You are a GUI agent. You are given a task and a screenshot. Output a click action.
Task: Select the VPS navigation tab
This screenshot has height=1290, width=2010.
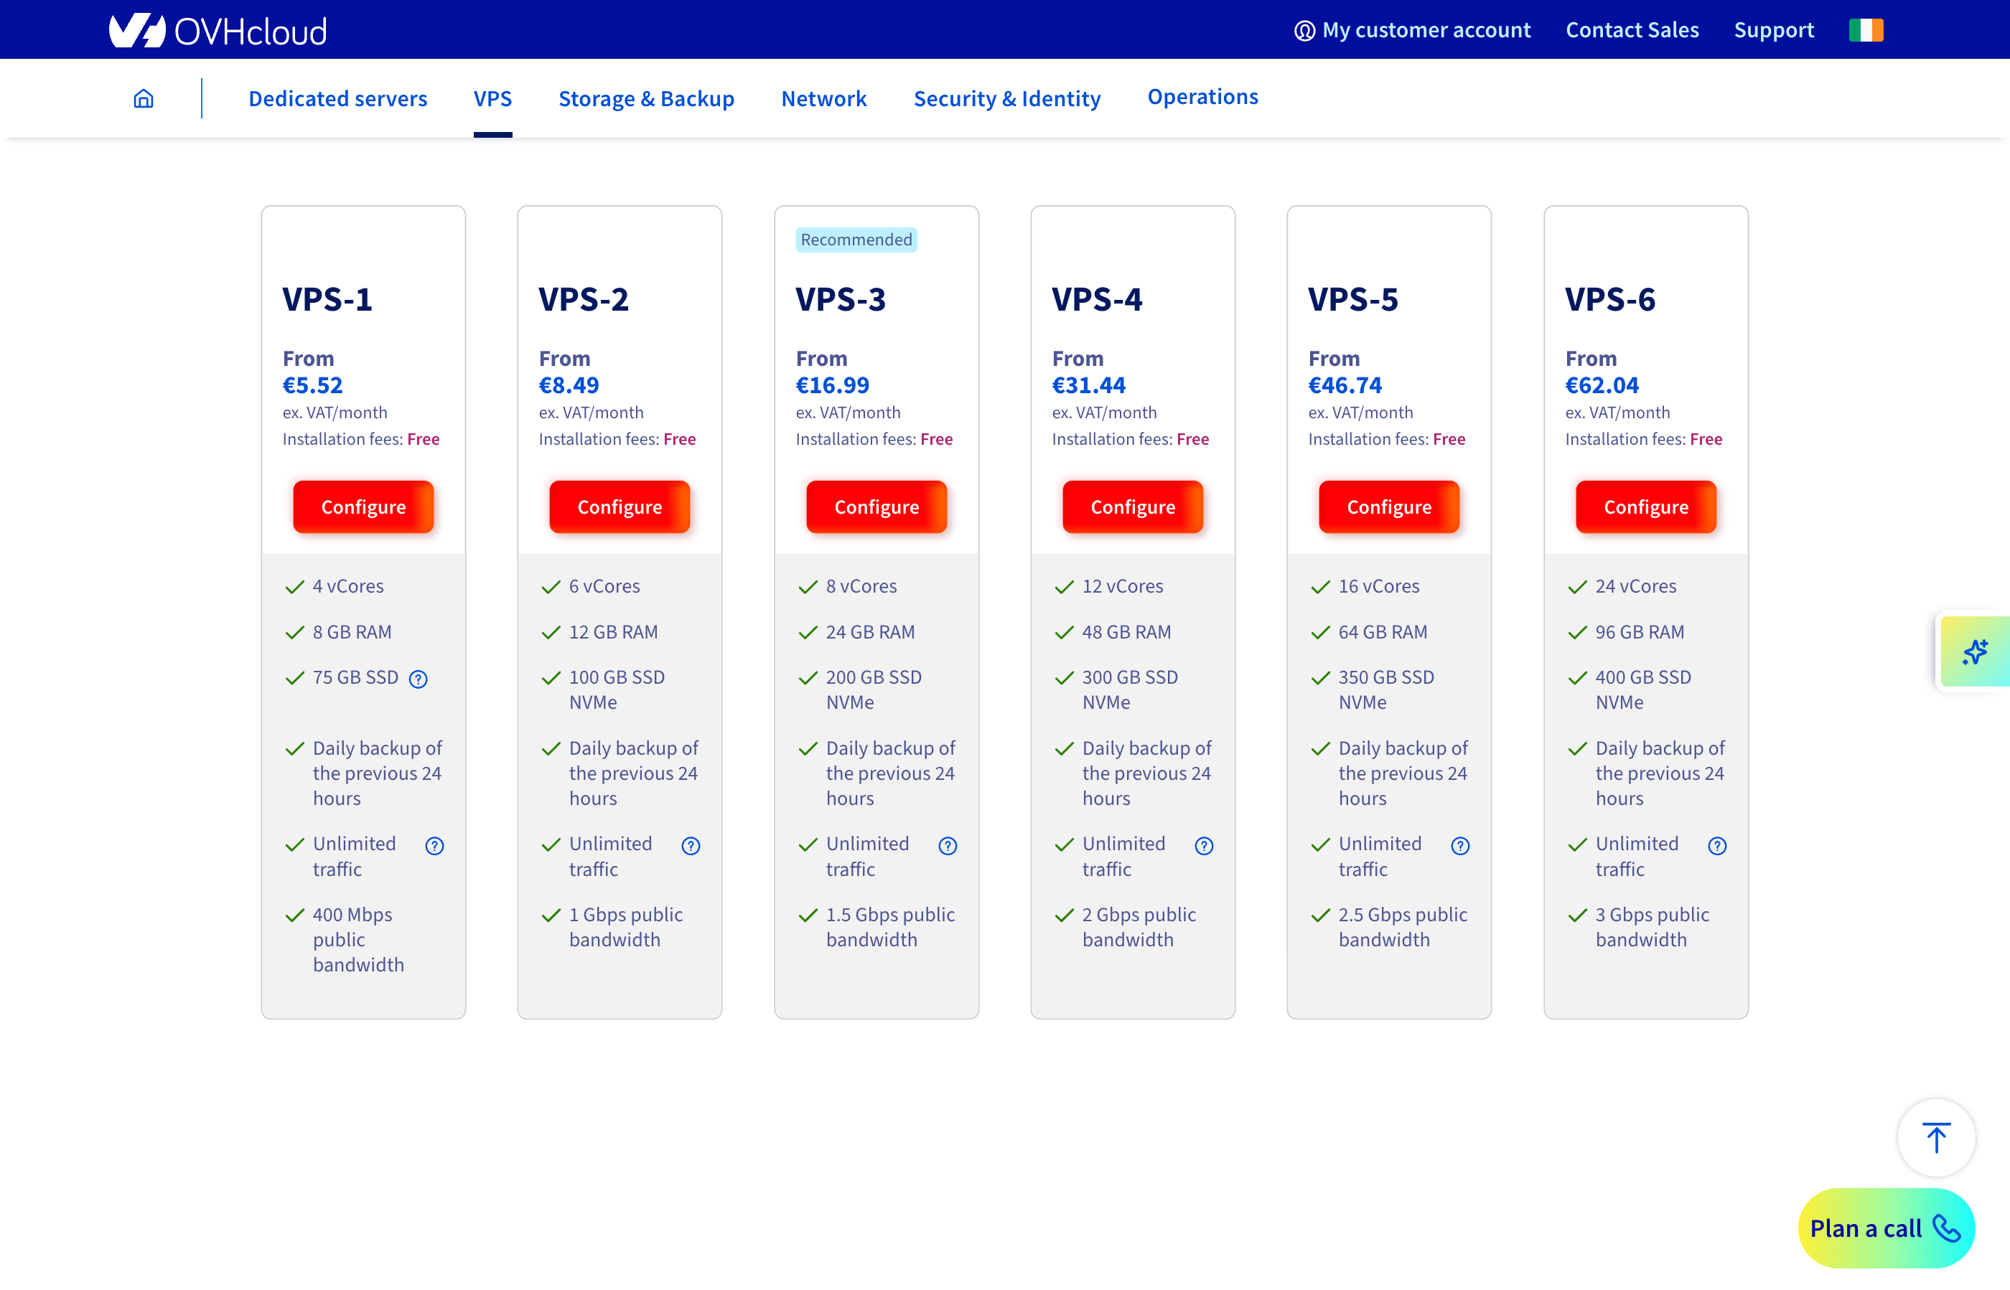pos(493,99)
